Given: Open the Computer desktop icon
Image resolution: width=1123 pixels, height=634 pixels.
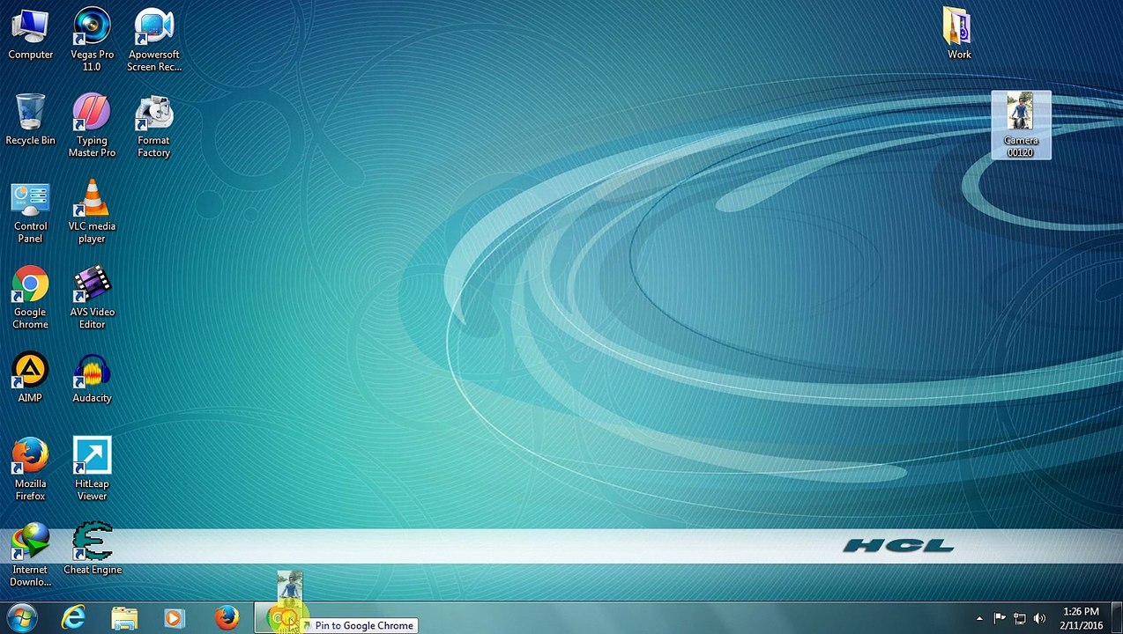Looking at the screenshot, I should 30,34.
